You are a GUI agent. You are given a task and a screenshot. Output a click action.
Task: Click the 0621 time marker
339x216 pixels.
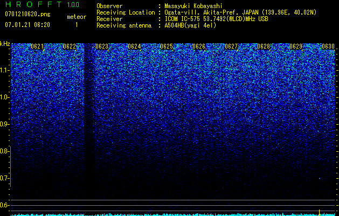tap(37, 46)
